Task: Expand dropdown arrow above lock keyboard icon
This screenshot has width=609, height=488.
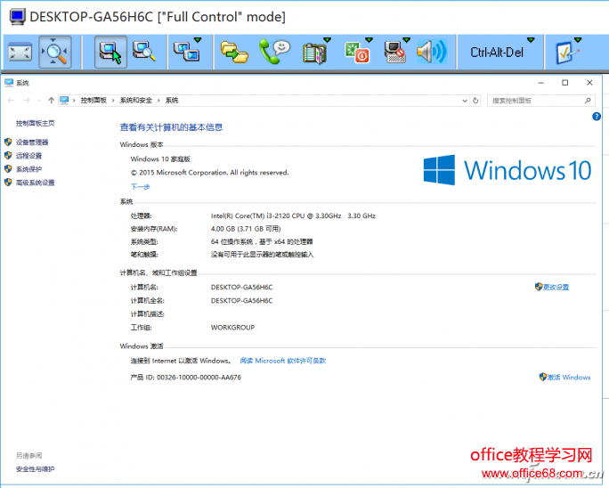Action: [x=406, y=40]
